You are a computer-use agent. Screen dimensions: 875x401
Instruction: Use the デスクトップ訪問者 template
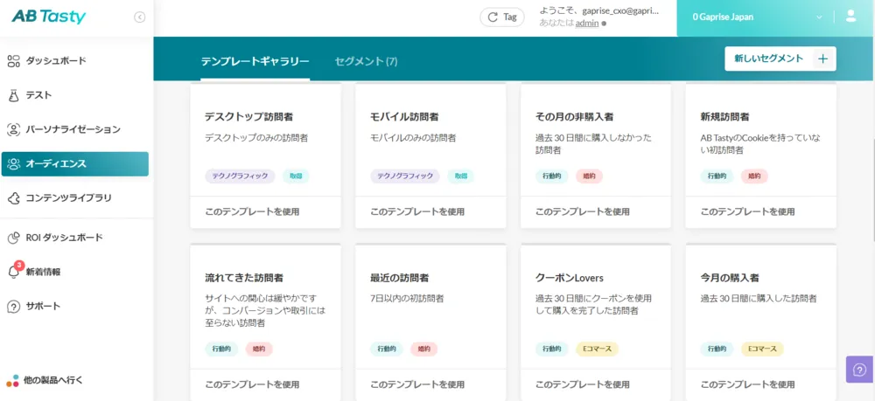pos(252,211)
